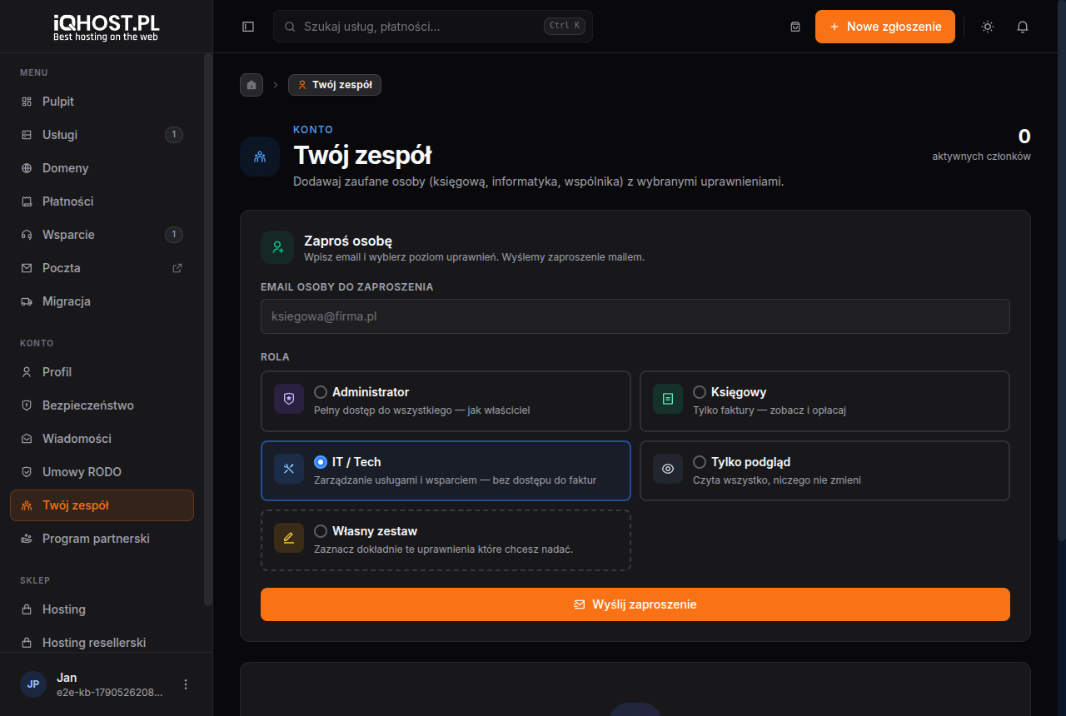Screen dimensions: 1066x716
Task: Click the Nowe zgłoszenie button
Action: [885, 27]
